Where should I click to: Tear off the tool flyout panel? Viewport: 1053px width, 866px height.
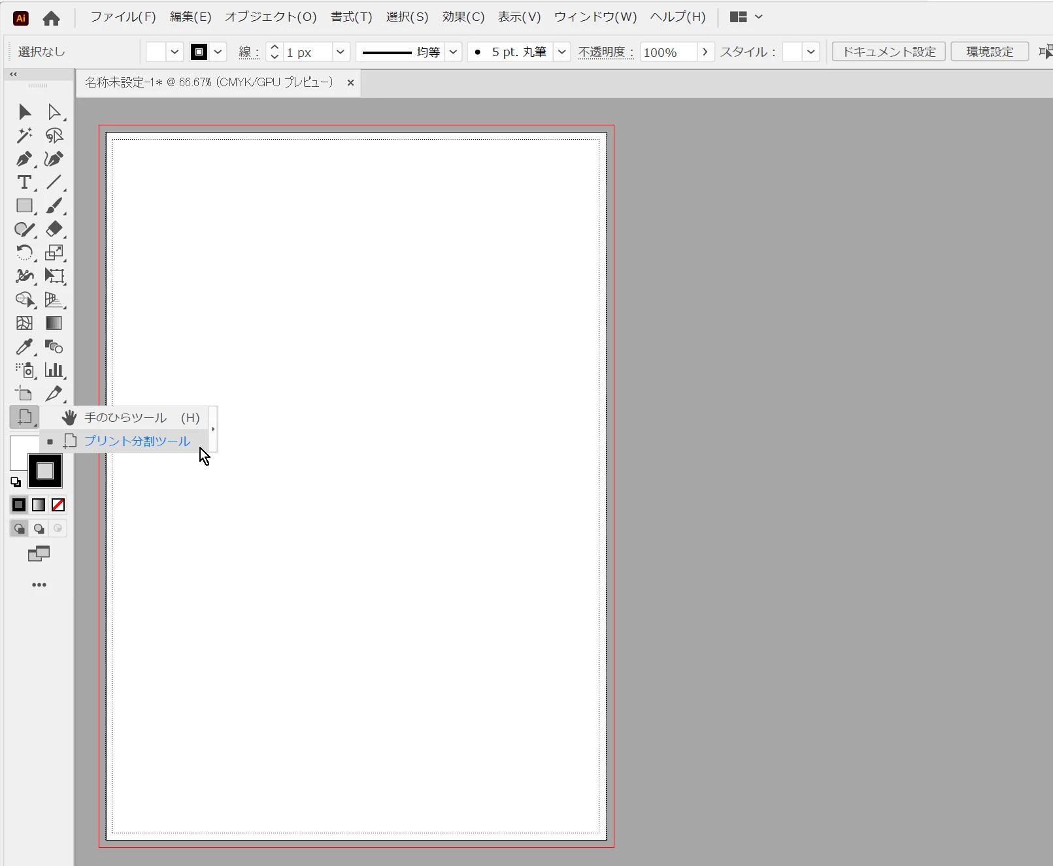213,429
